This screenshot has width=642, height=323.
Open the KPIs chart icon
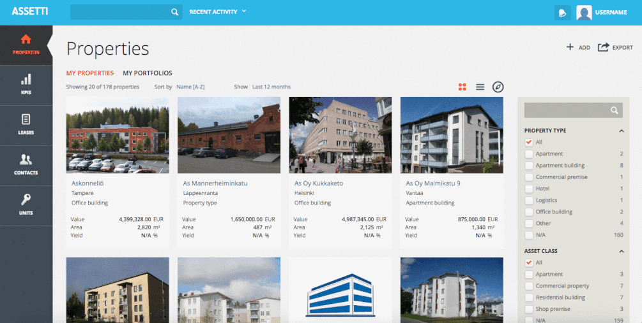pos(26,80)
